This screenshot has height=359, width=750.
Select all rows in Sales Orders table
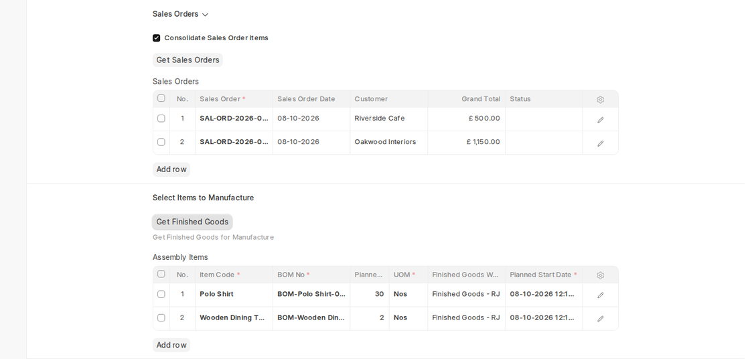pos(161,98)
